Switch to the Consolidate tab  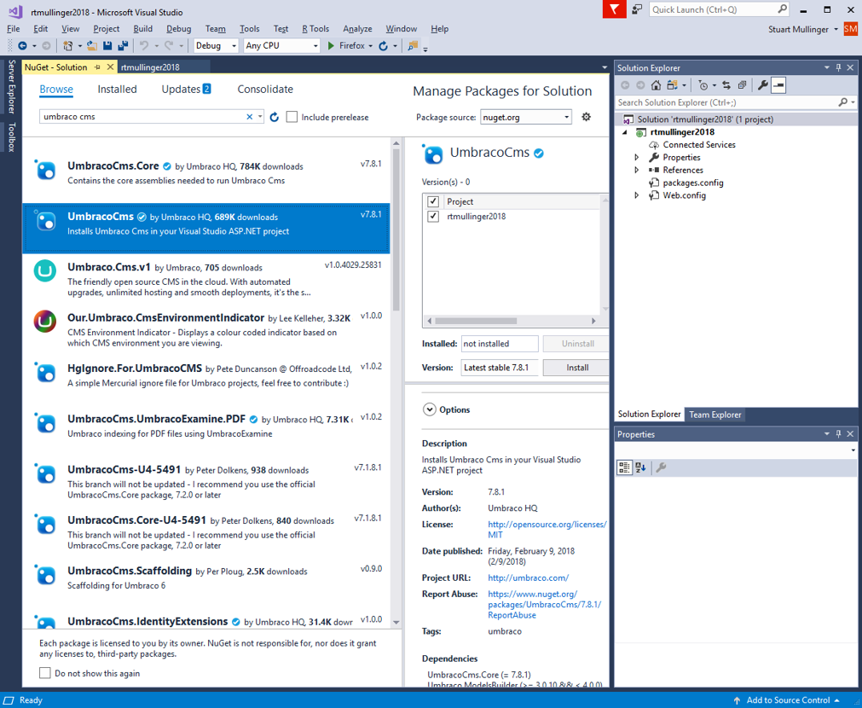[x=265, y=89]
